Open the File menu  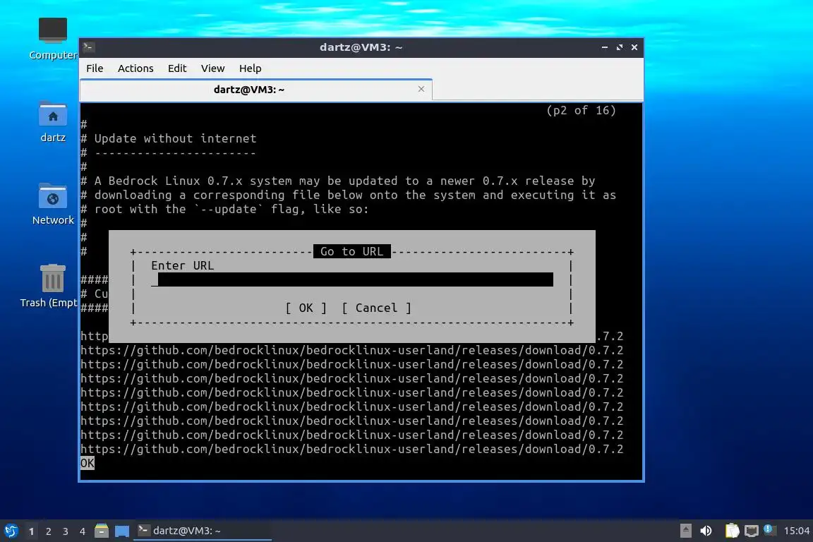click(95, 68)
